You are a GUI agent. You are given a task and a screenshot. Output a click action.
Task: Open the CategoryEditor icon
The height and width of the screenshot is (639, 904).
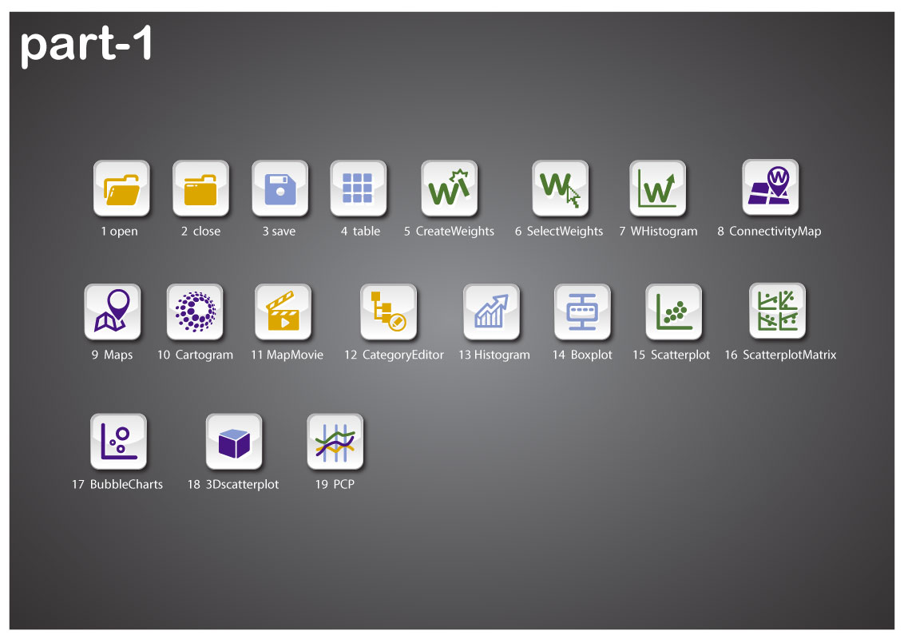(389, 312)
